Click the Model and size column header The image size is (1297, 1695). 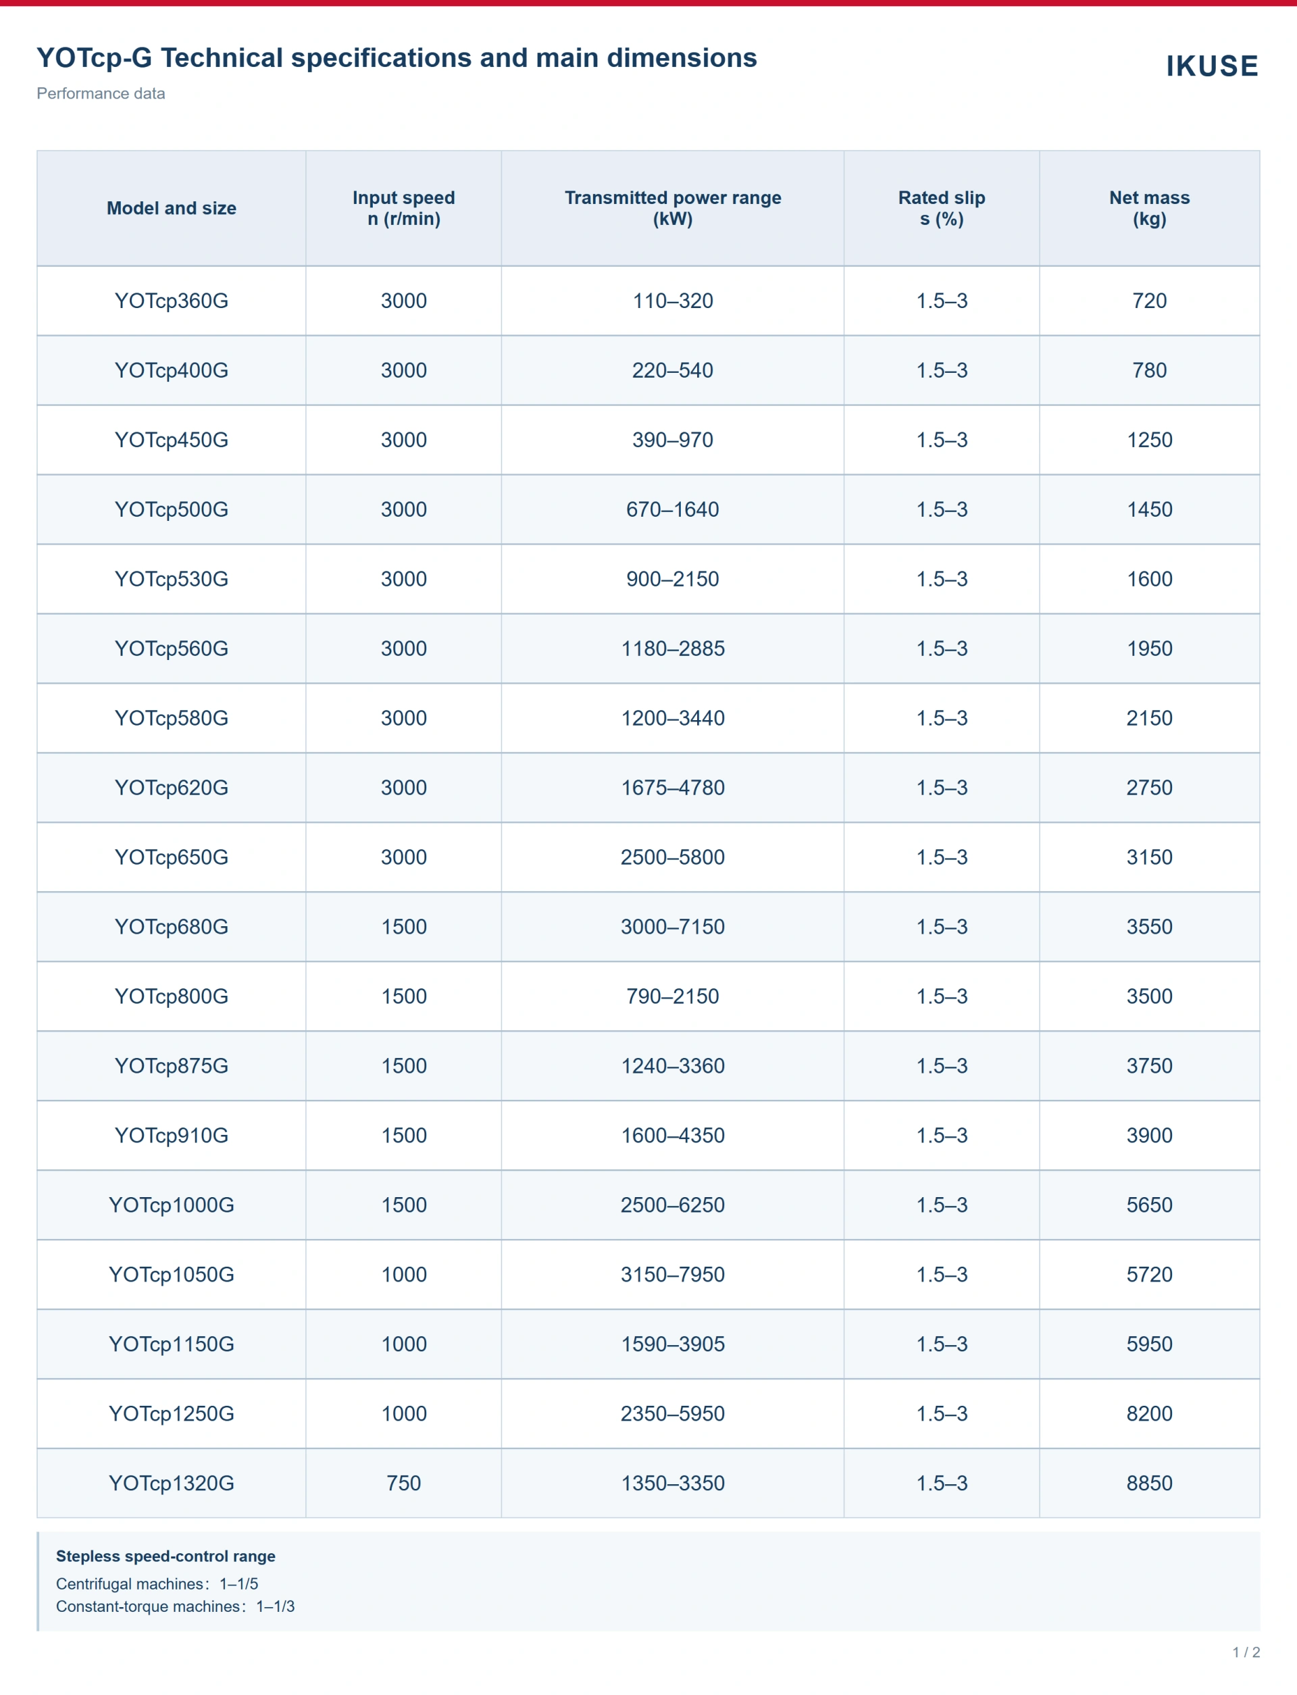[x=172, y=208]
